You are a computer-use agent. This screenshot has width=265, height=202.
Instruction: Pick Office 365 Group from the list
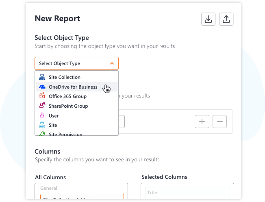pos(76,96)
